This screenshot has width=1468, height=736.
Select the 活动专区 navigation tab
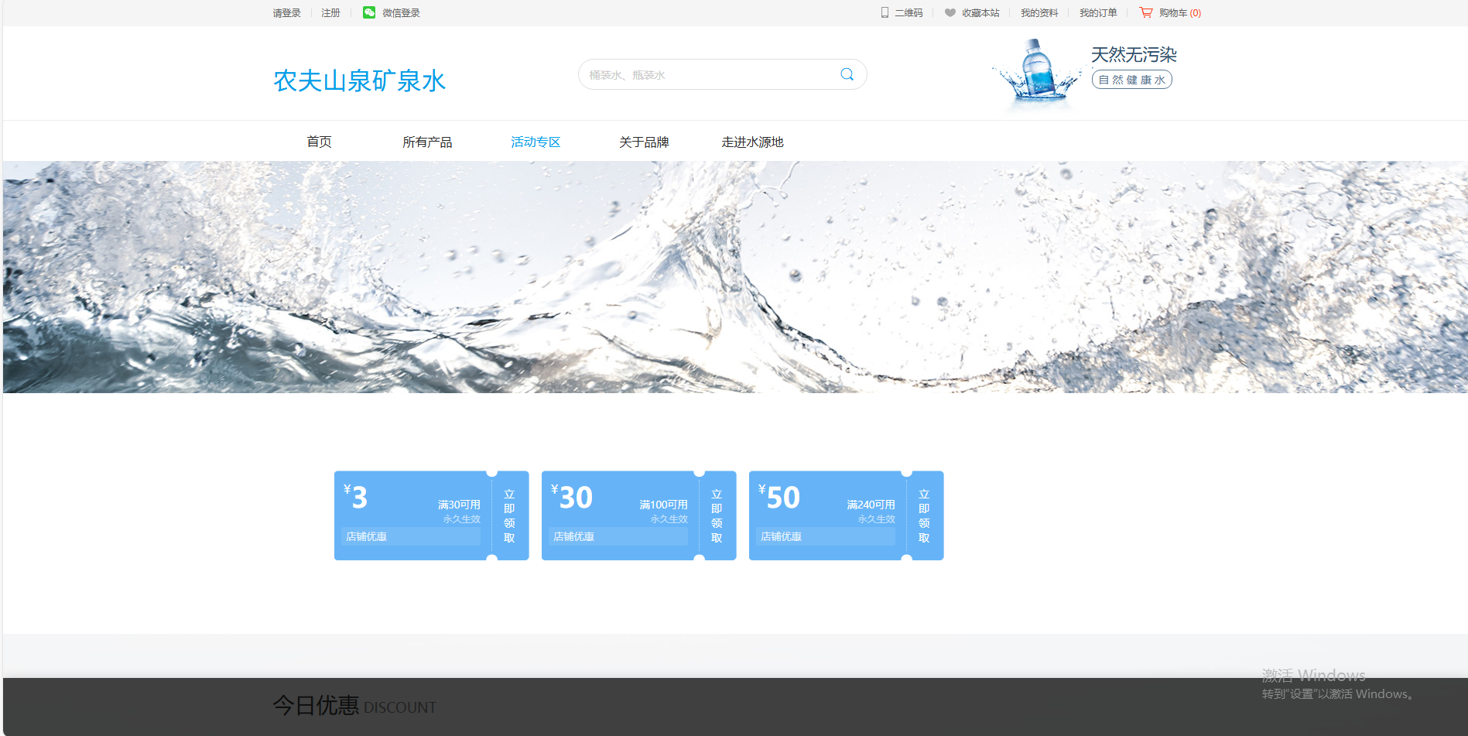(536, 142)
